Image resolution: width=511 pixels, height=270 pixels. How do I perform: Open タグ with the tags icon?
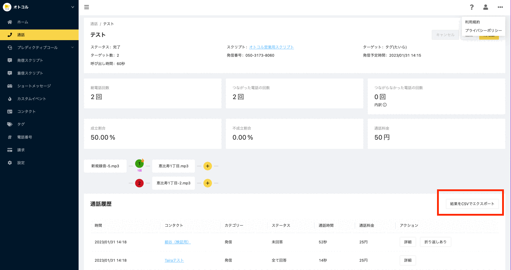pyautogui.click(x=10, y=124)
